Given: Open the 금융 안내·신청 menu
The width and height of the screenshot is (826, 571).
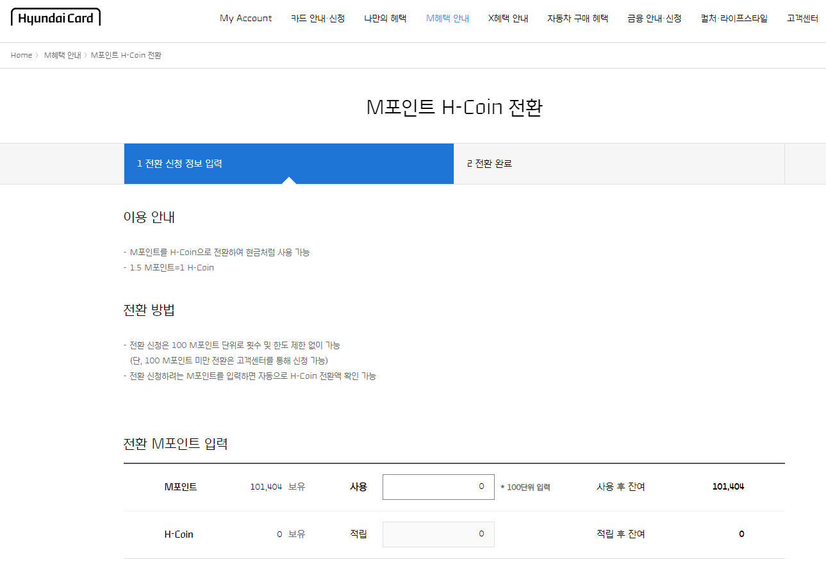Looking at the screenshot, I should tap(654, 18).
